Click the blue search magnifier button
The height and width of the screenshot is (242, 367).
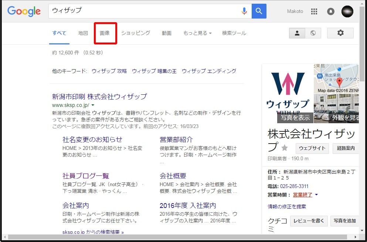(259, 11)
